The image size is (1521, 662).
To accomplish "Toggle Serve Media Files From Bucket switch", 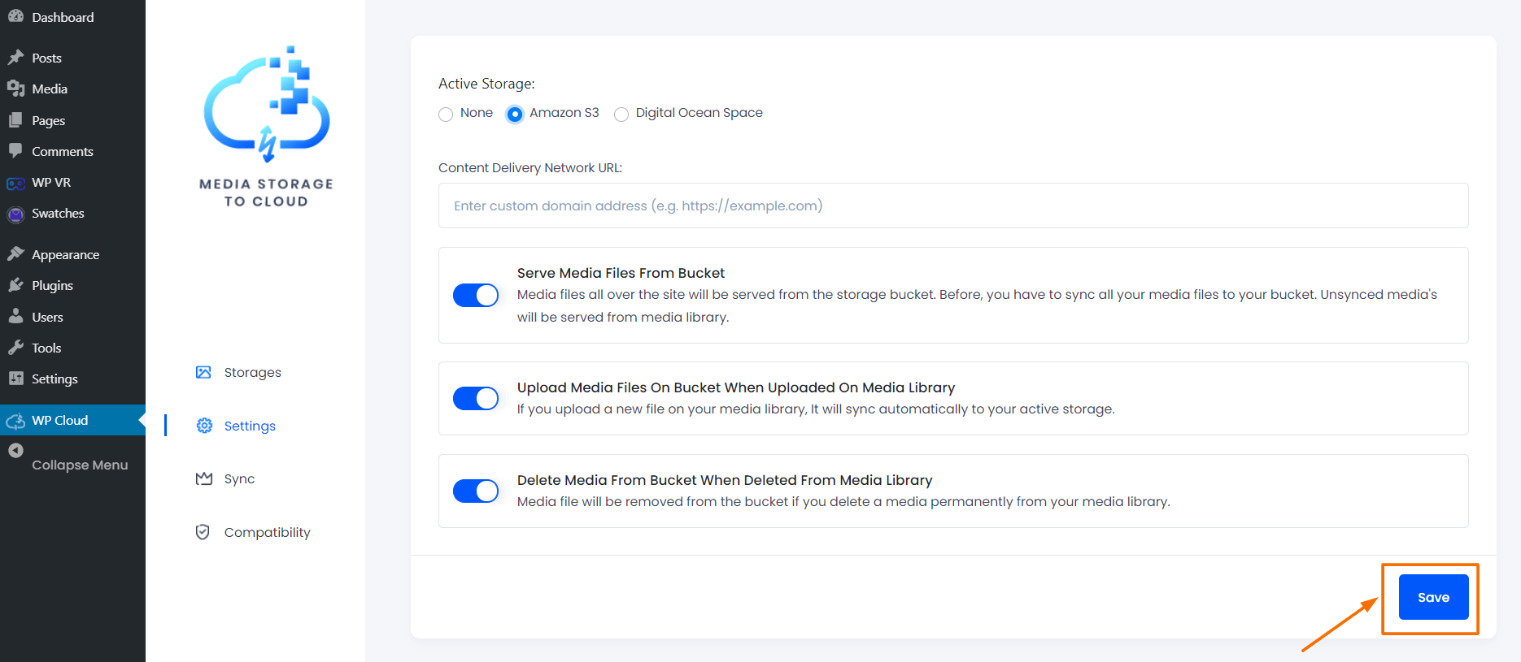I will tap(476, 295).
